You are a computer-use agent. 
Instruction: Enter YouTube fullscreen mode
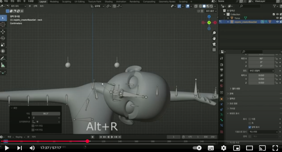(x=275, y=148)
